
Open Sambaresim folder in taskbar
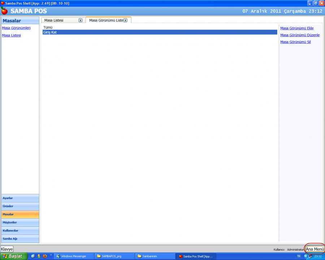pos(155,256)
